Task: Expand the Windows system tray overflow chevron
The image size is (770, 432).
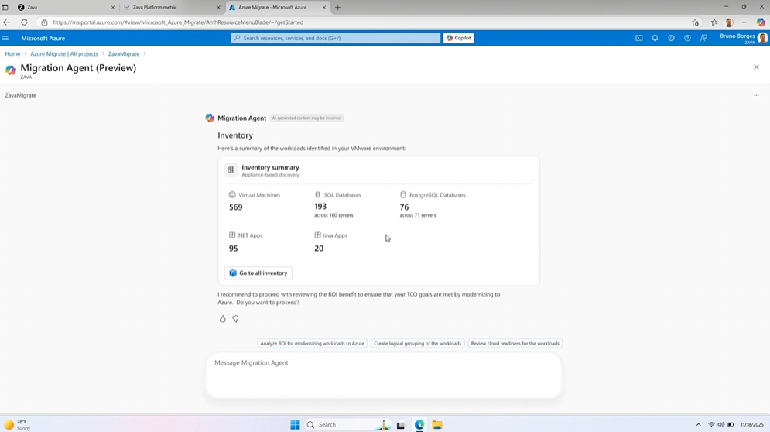Action: click(x=698, y=425)
